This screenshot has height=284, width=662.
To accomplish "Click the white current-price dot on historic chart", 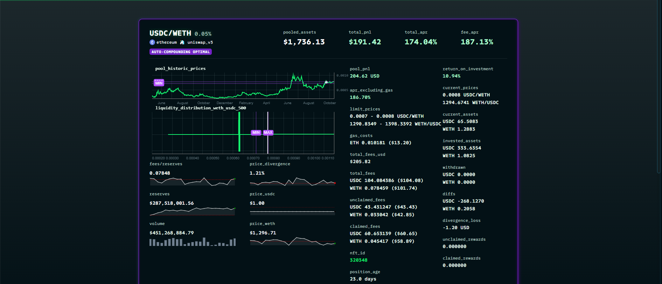I will pos(326,82).
